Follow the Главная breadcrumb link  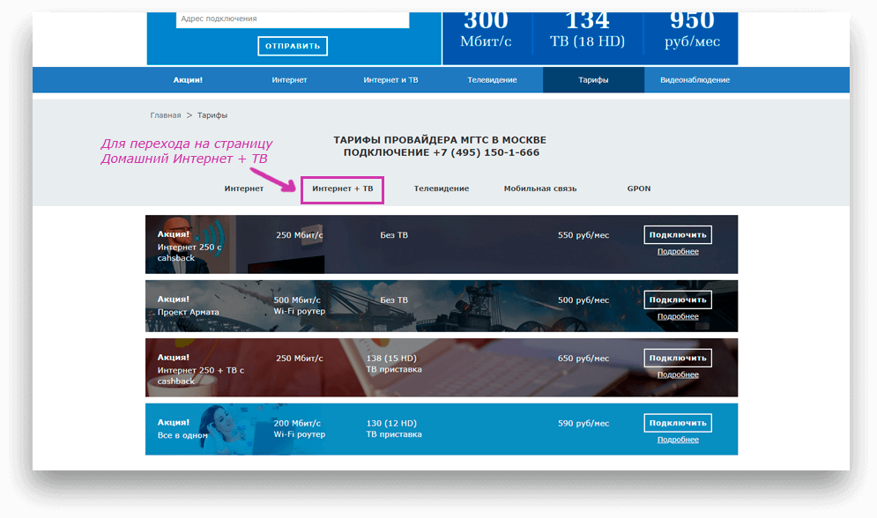(165, 115)
